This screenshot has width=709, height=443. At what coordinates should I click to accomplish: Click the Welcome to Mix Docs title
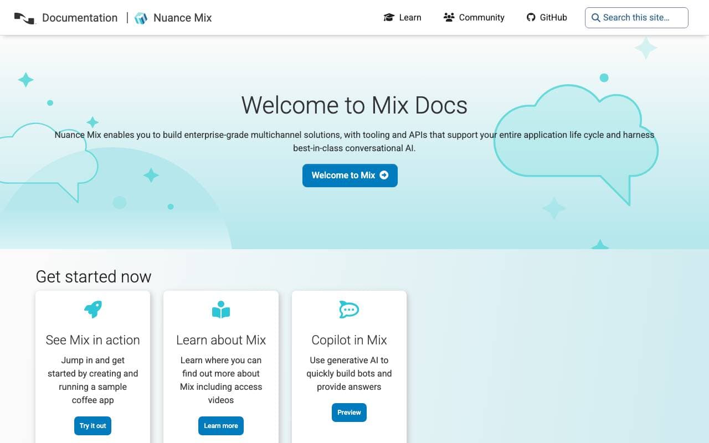[354, 105]
